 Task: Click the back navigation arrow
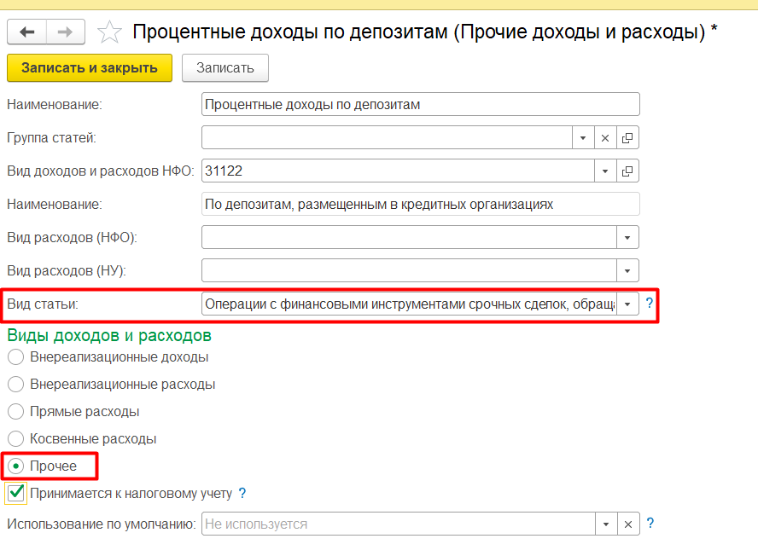(27, 32)
